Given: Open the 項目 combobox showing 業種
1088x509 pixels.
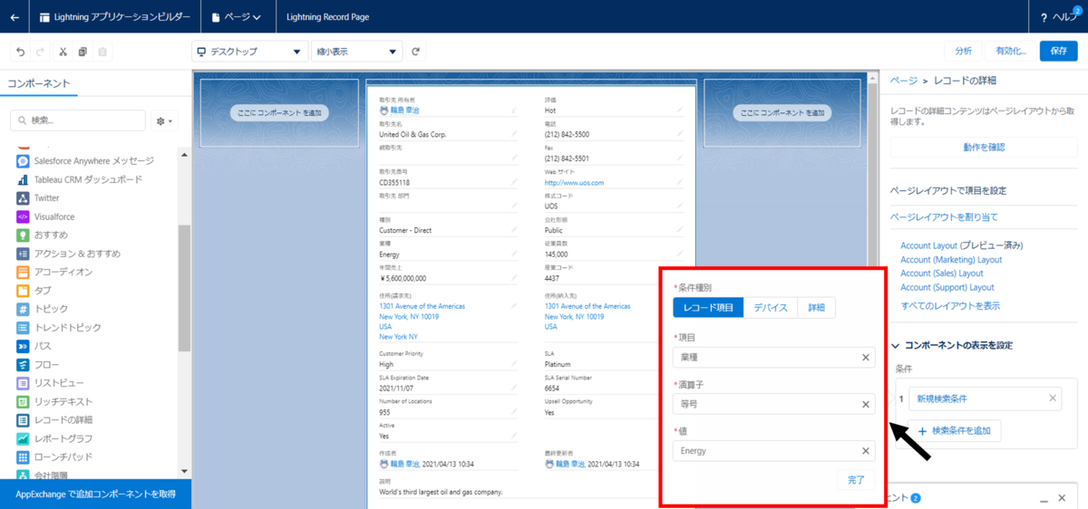Looking at the screenshot, I should point(774,358).
